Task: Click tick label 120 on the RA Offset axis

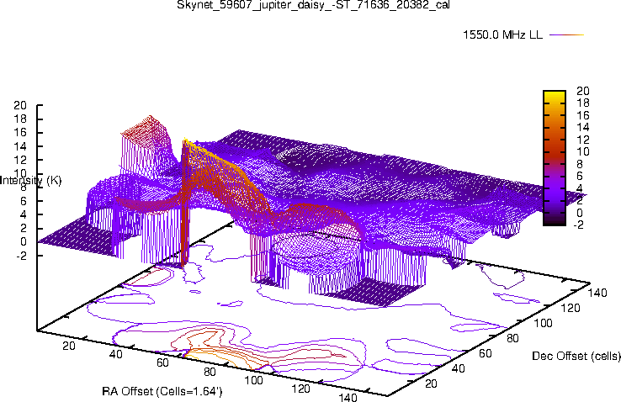Action: 300,389
